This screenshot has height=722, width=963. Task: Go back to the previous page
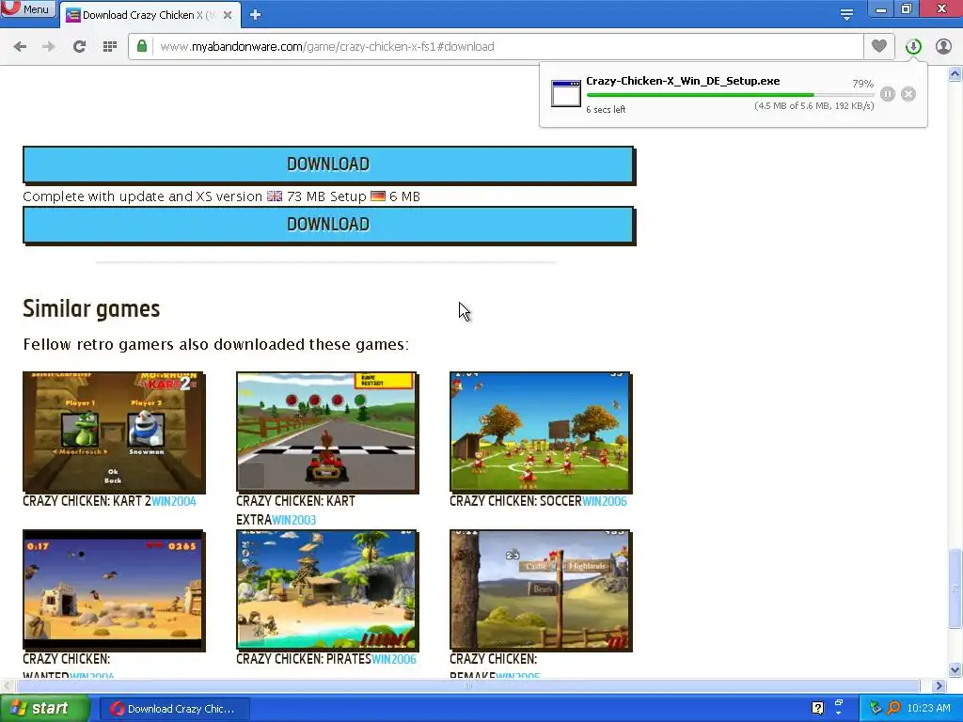coord(20,47)
